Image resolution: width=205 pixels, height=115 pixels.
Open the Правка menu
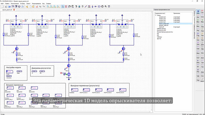[x=7, y=4]
